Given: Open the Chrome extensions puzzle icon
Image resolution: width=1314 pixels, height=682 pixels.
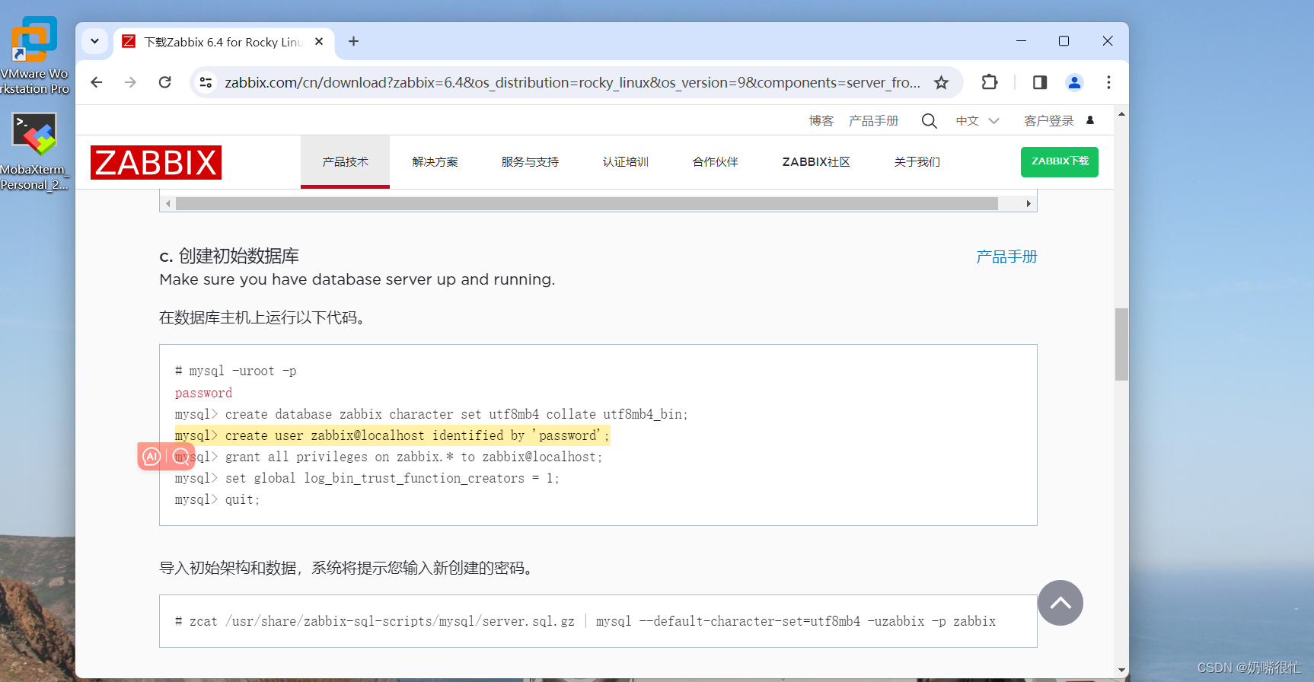Looking at the screenshot, I should pyautogui.click(x=990, y=82).
